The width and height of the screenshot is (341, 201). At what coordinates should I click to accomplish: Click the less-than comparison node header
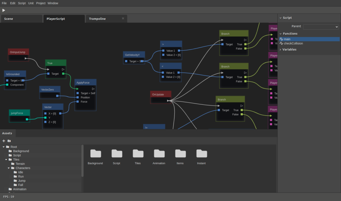170,66
